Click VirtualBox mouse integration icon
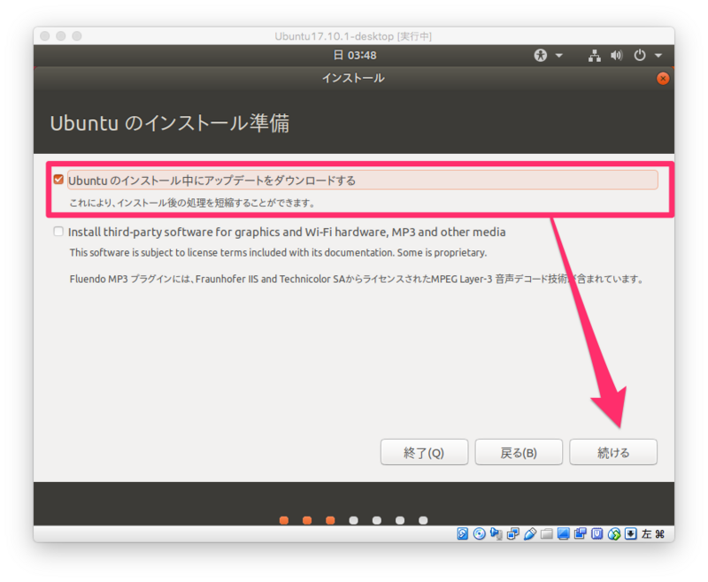Image resolution: width=708 pixels, height=582 pixels. (614, 533)
